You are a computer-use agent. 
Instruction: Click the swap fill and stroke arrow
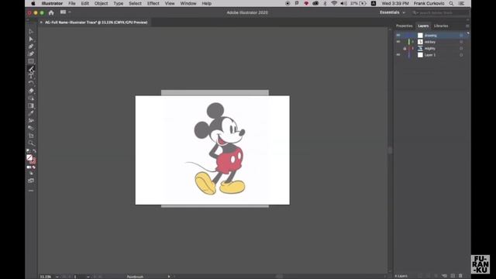34,151
